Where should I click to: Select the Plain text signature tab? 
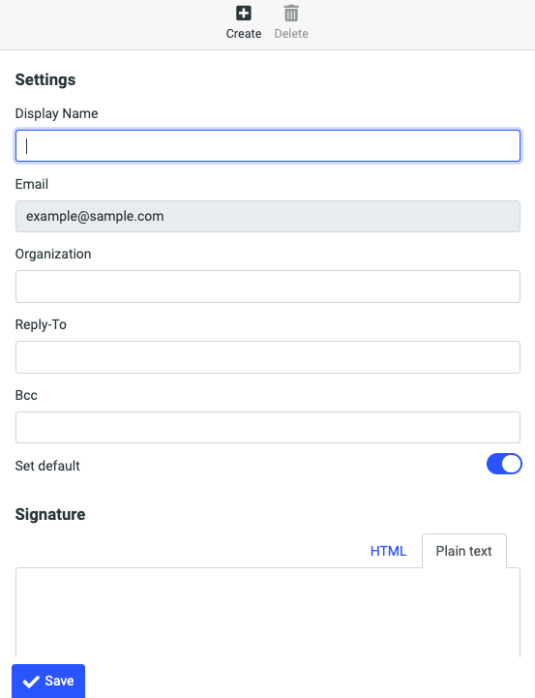[x=463, y=551]
